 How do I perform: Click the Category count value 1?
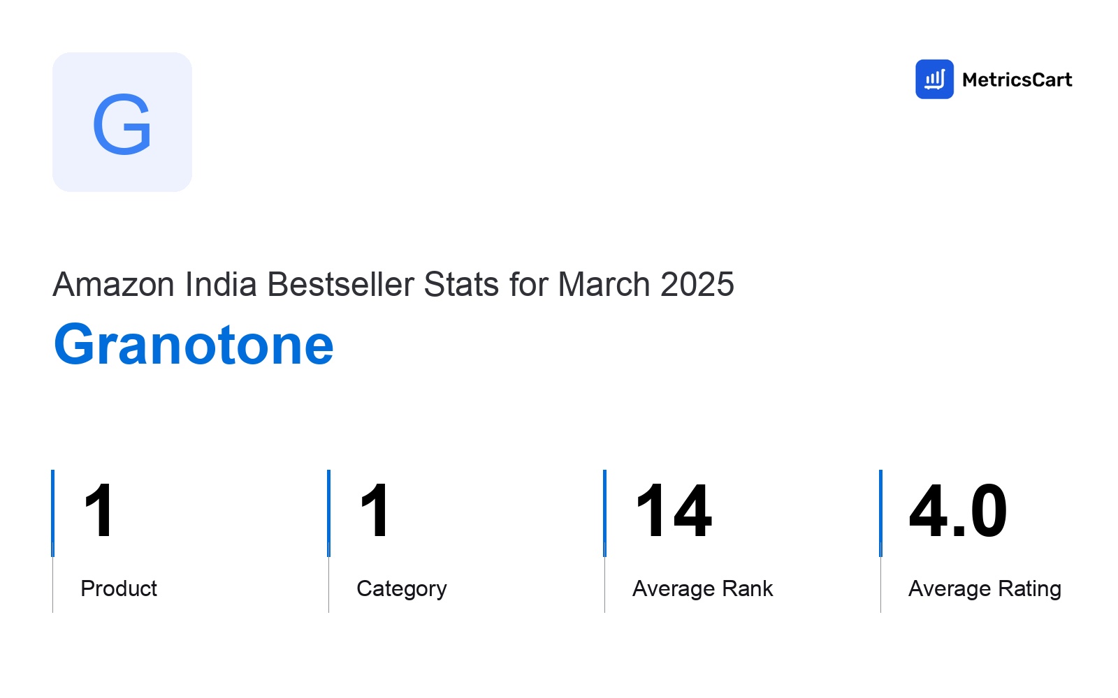pyautogui.click(x=375, y=511)
